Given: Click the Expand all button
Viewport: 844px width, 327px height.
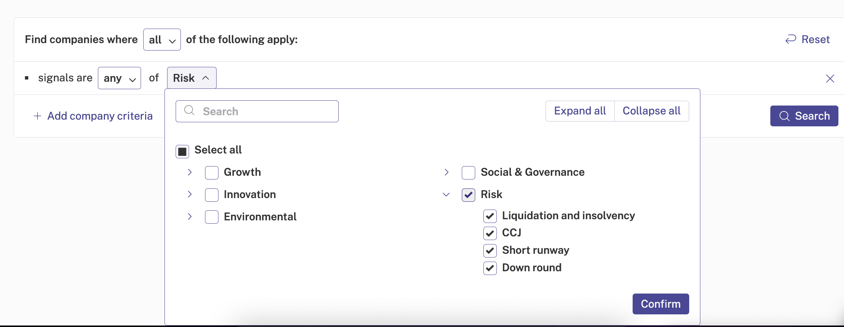Looking at the screenshot, I should point(580,111).
